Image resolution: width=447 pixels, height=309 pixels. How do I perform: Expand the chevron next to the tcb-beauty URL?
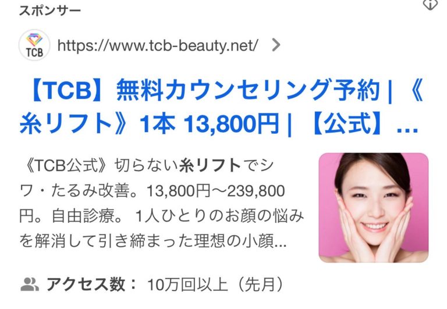pos(276,45)
